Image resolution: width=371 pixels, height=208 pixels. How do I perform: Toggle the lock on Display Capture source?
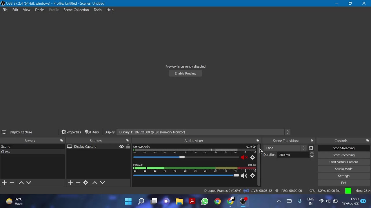pyautogui.click(x=128, y=146)
